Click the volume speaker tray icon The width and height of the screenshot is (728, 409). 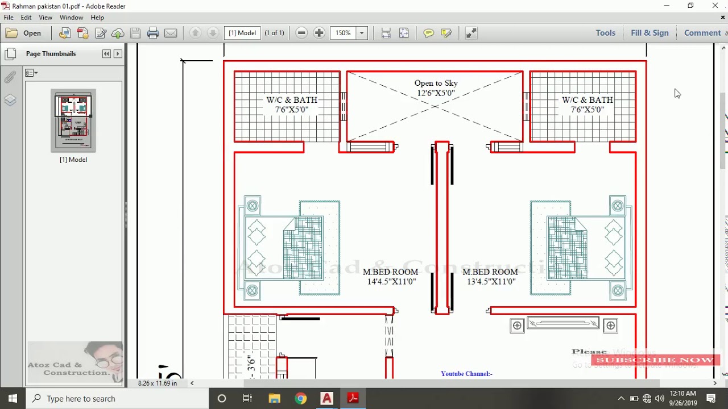660,399
